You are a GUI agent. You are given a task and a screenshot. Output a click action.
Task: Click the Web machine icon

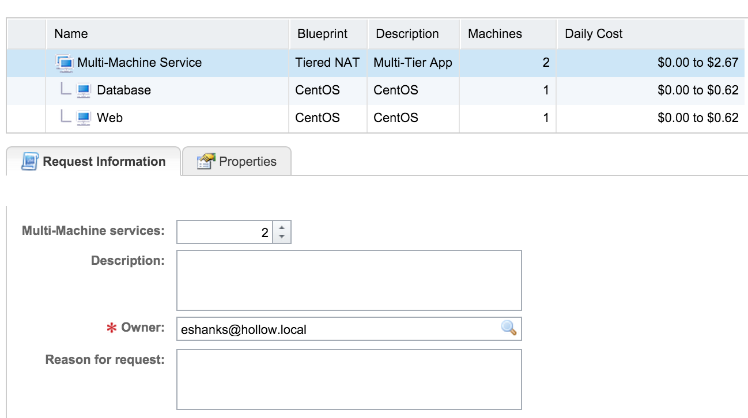(84, 118)
